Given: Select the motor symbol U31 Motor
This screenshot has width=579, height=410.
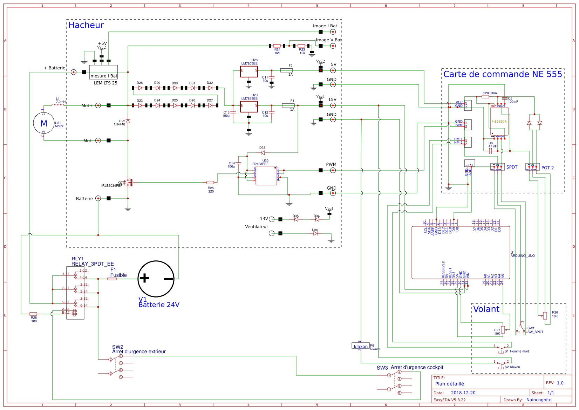Looking at the screenshot, I should (x=43, y=123).
